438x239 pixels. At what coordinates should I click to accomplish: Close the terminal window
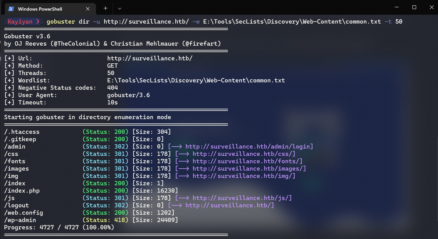(x=431, y=7)
